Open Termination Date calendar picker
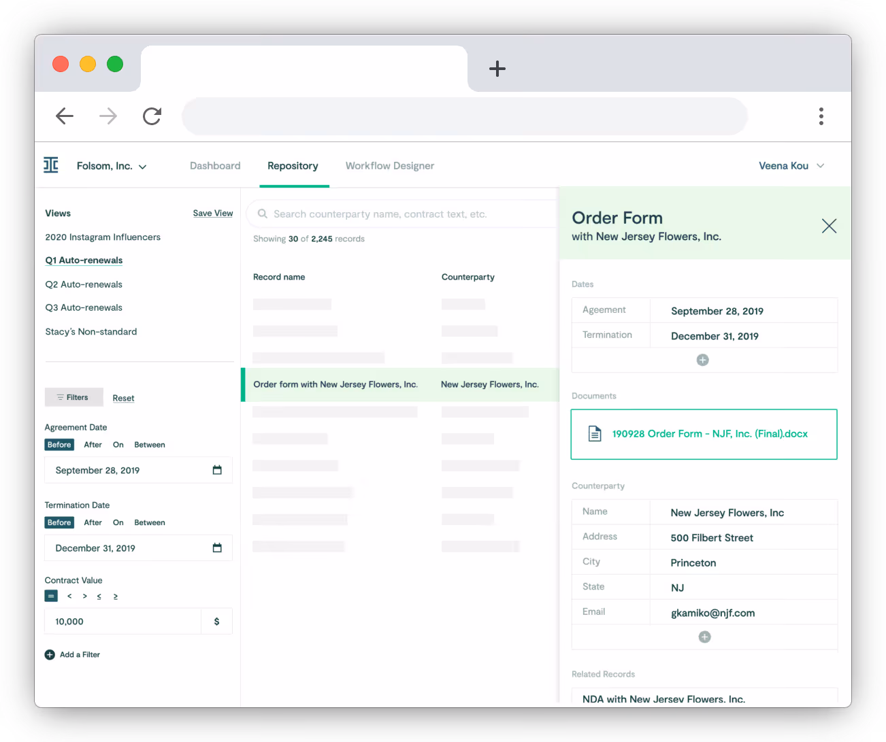Viewport: 886px width, 742px height. coord(217,547)
